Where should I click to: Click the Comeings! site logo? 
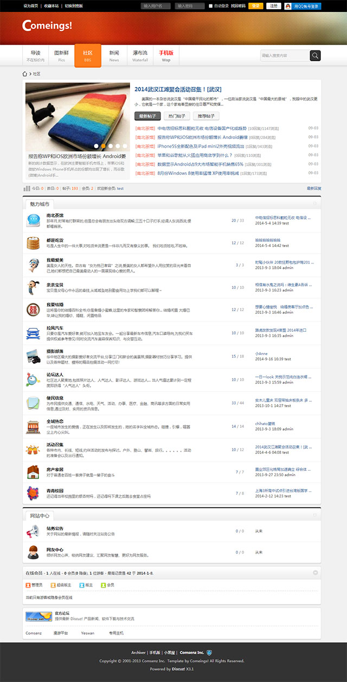point(47,26)
